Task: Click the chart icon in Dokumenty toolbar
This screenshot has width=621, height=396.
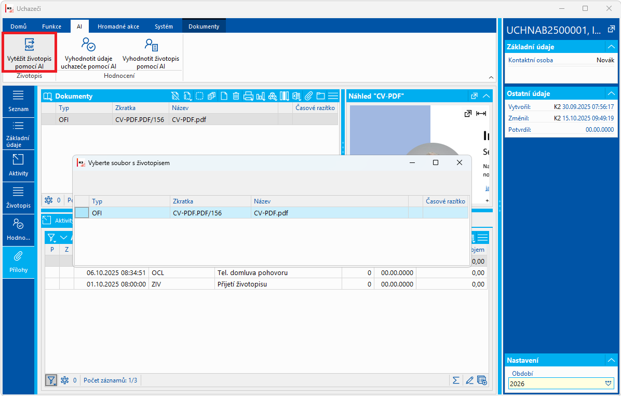Action: click(x=261, y=96)
